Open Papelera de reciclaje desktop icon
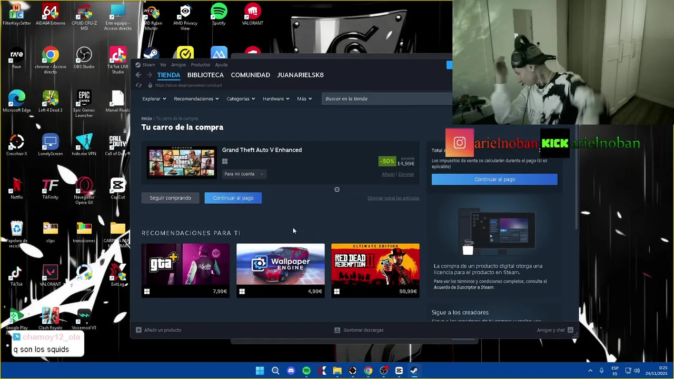Viewport: 674px width, 379px height. click(16, 235)
